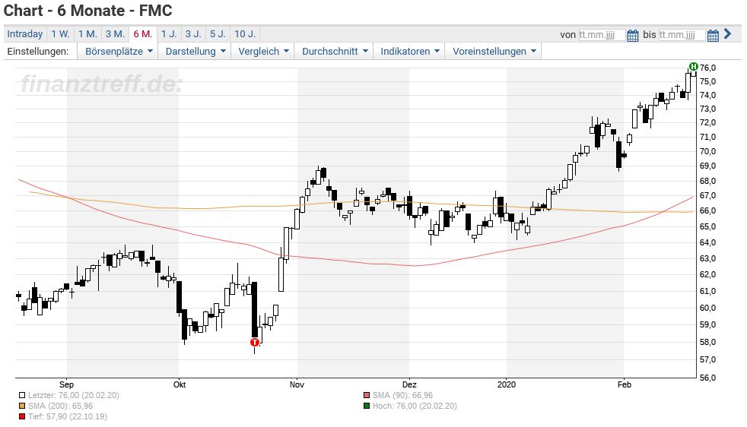Click the 'Dez' x-axis label
This screenshot has width=747, height=427.
[409, 384]
